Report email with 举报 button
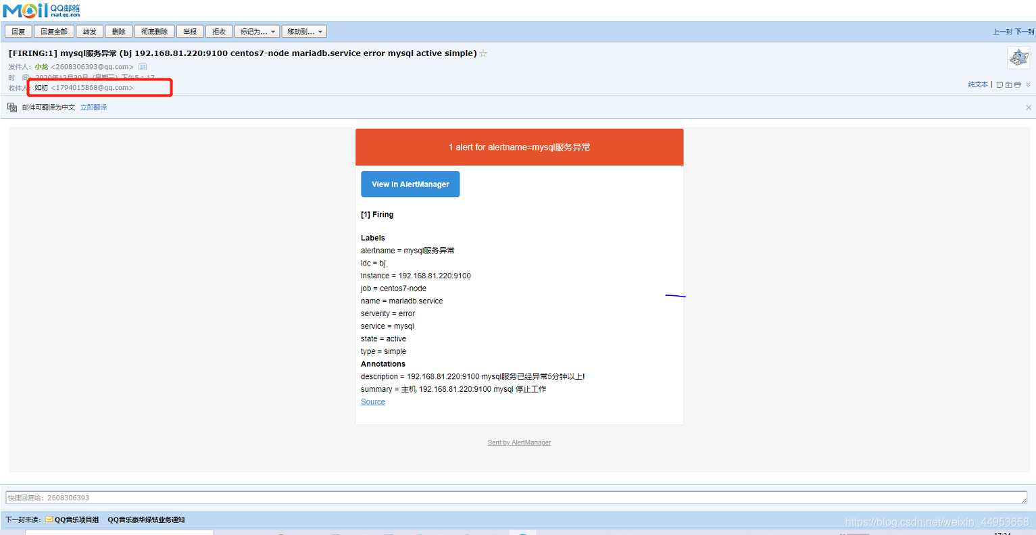The image size is (1036, 535). (x=190, y=32)
